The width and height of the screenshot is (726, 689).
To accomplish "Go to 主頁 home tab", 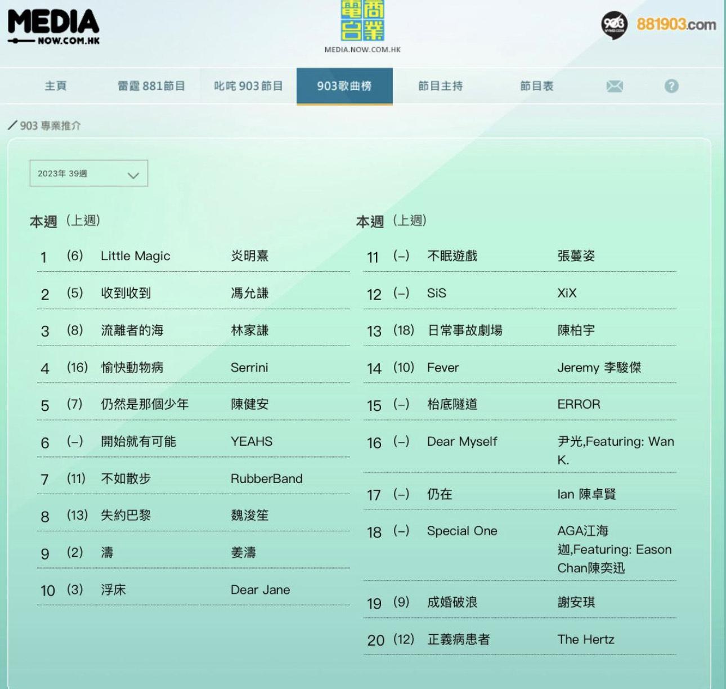I will [56, 86].
